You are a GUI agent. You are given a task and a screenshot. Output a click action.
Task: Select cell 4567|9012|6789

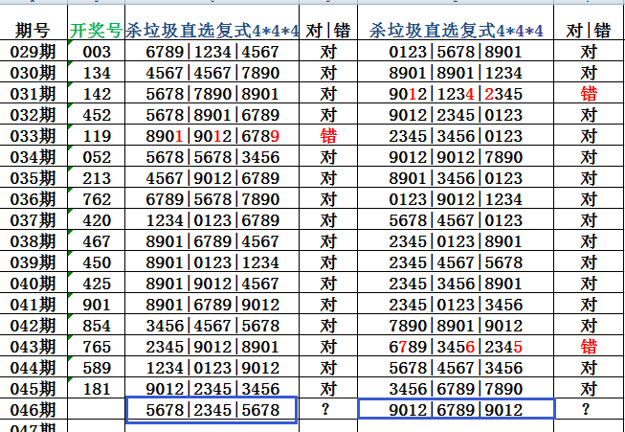coord(212,178)
